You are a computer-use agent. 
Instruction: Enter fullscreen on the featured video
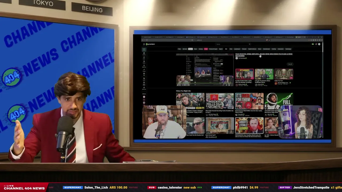tap(232, 85)
